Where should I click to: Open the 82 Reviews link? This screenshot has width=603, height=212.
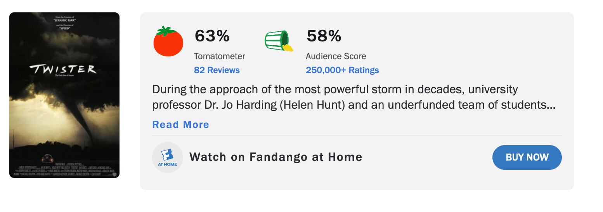coord(217,70)
